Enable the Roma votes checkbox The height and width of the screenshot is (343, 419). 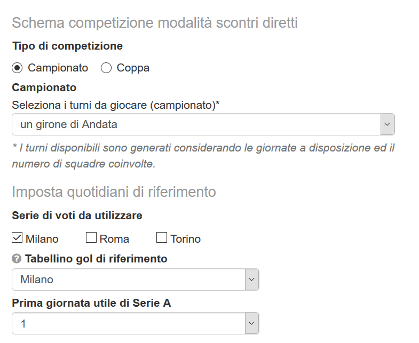91,238
